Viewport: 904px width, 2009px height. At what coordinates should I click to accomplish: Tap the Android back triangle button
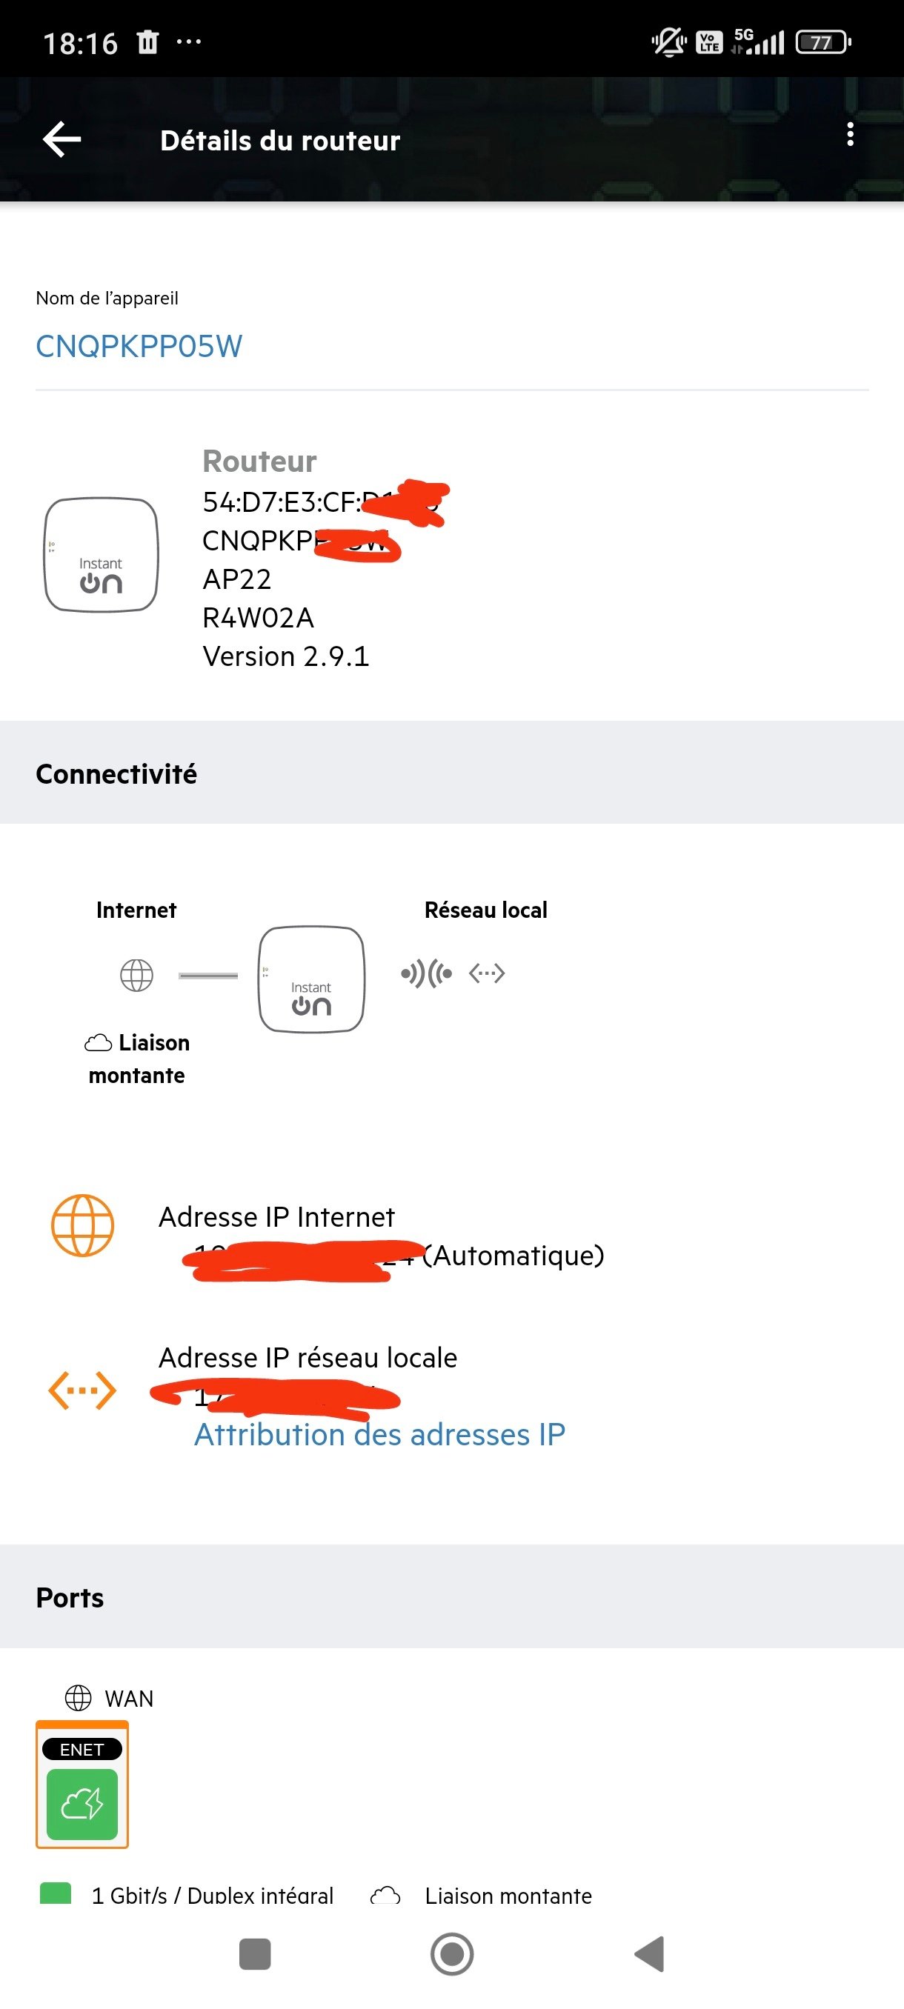650,1954
